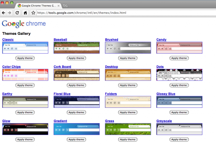Apply theme under Classic

coord(25,58)
